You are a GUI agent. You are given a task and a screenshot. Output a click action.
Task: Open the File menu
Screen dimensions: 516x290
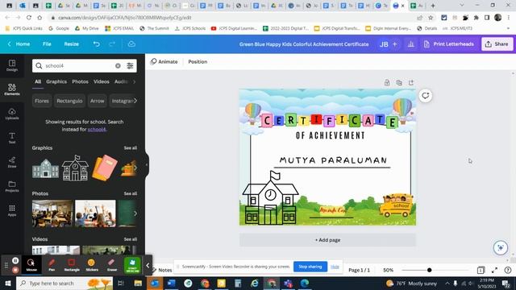point(47,44)
